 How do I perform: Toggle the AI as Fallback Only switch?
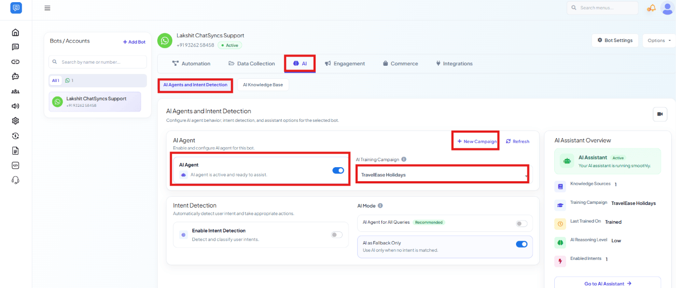tap(521, 244)
